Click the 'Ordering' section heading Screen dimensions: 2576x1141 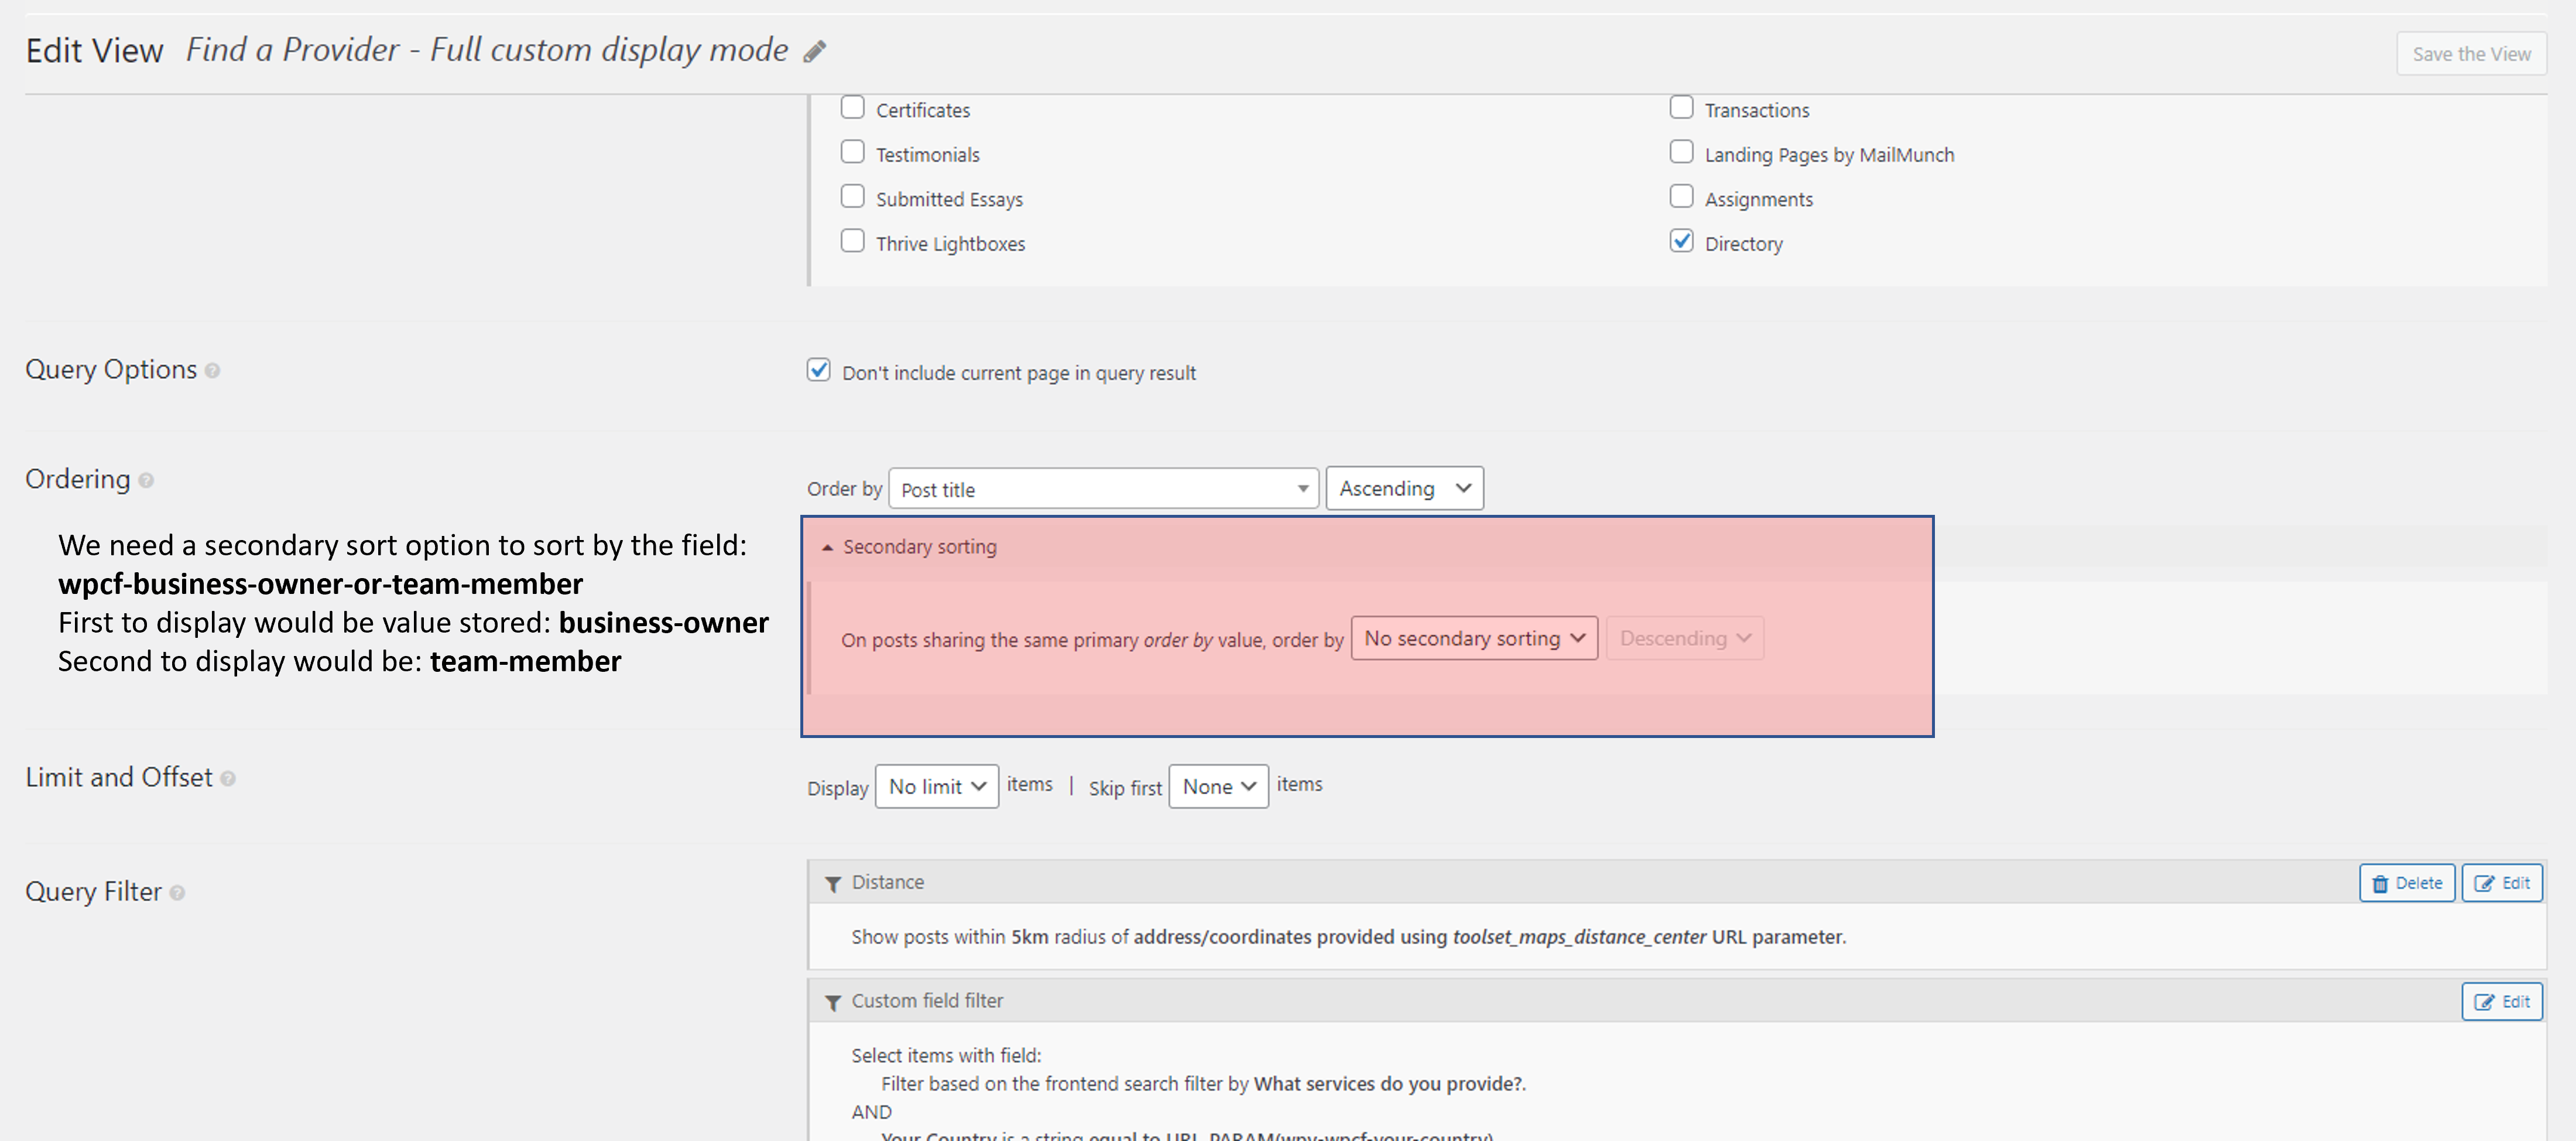(x=78, y=480)
